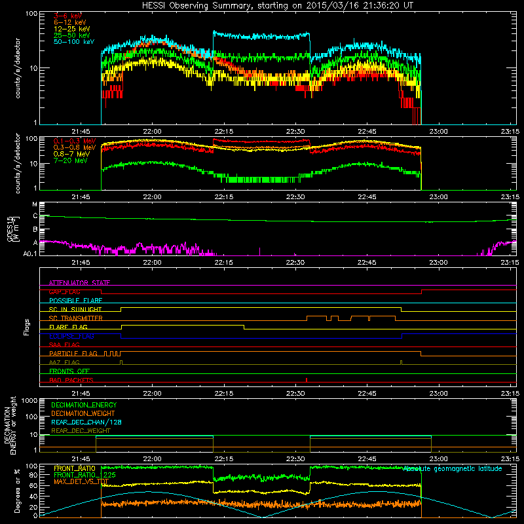Image resolution: width=524 pixels, height=524 pixels.
Task: Select the M tick label on GOES axis
Action: (x=35, y=204)
